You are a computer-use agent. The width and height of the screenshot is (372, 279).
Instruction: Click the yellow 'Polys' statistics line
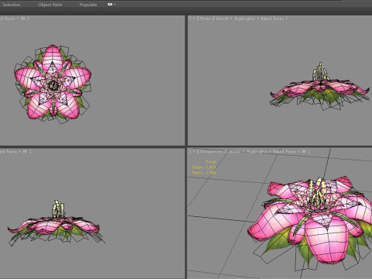click(x=204, y=167)
